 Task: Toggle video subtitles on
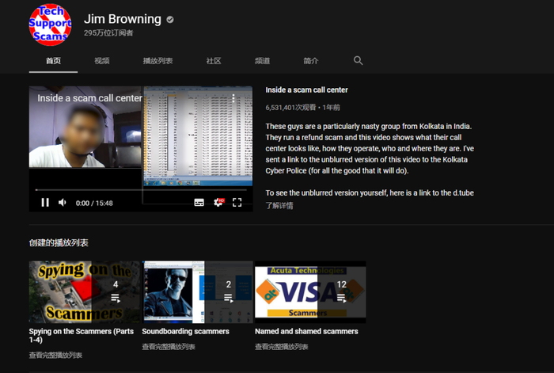(x=199, y=203)
